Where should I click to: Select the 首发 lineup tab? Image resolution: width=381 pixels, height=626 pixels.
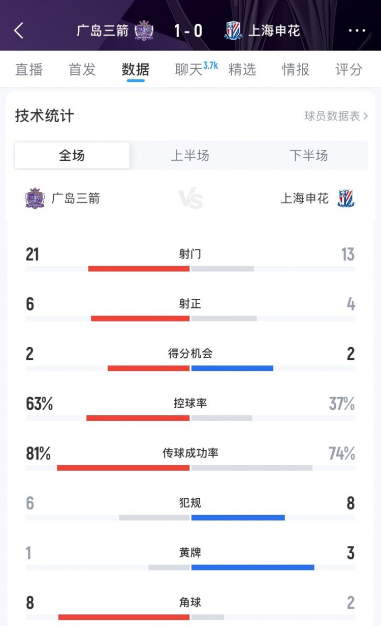coord(82,70)
